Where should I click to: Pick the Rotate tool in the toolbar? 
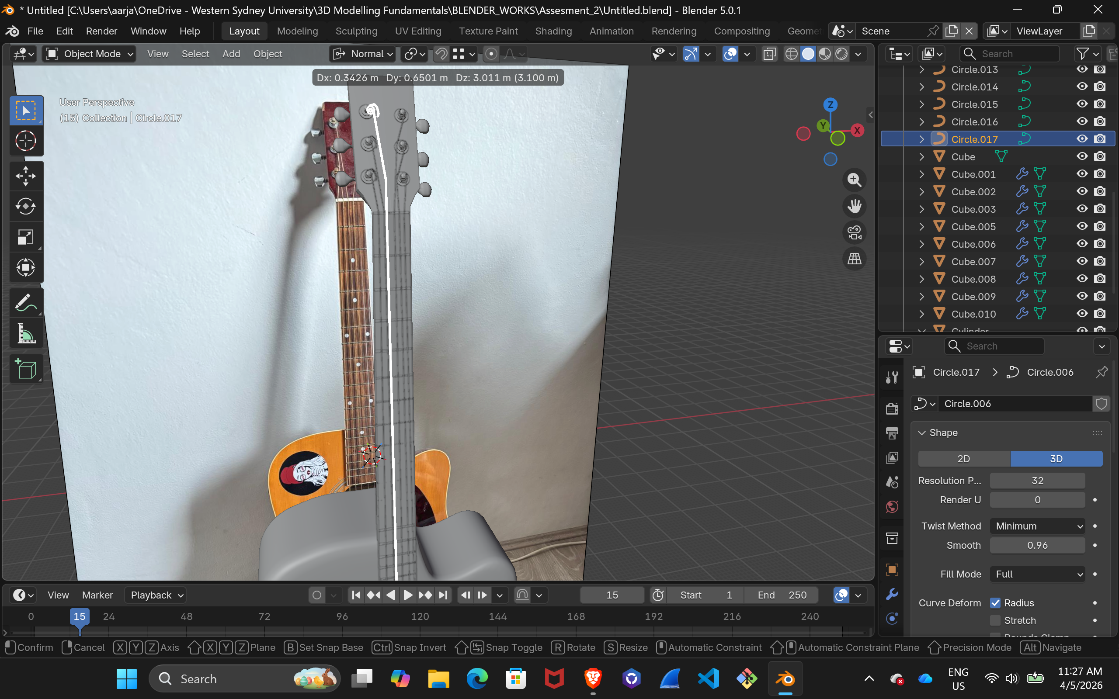tap(26, 206)
